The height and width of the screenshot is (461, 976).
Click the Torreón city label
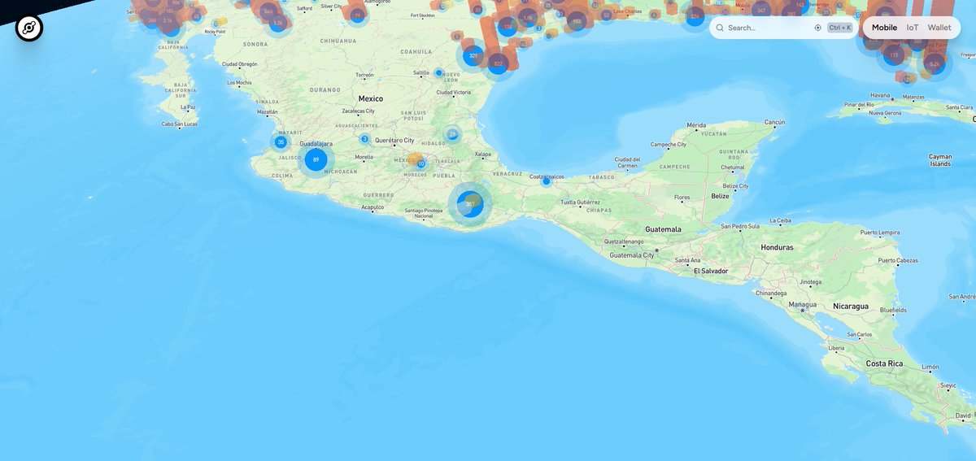point(365,74)
